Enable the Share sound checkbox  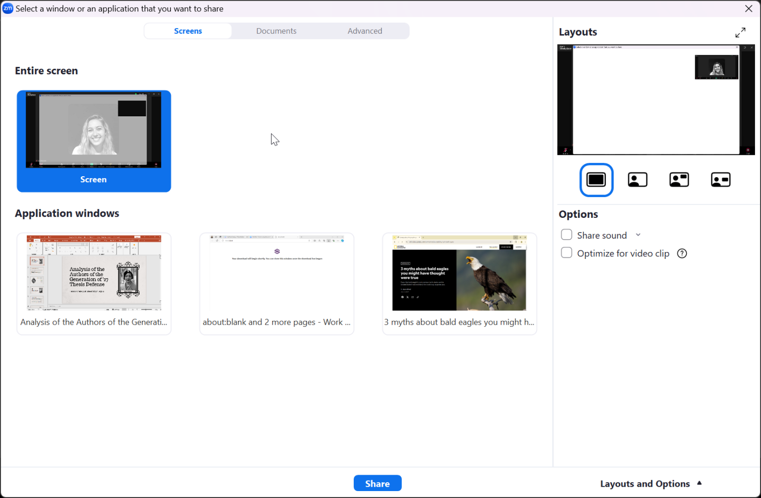[566, 234]
